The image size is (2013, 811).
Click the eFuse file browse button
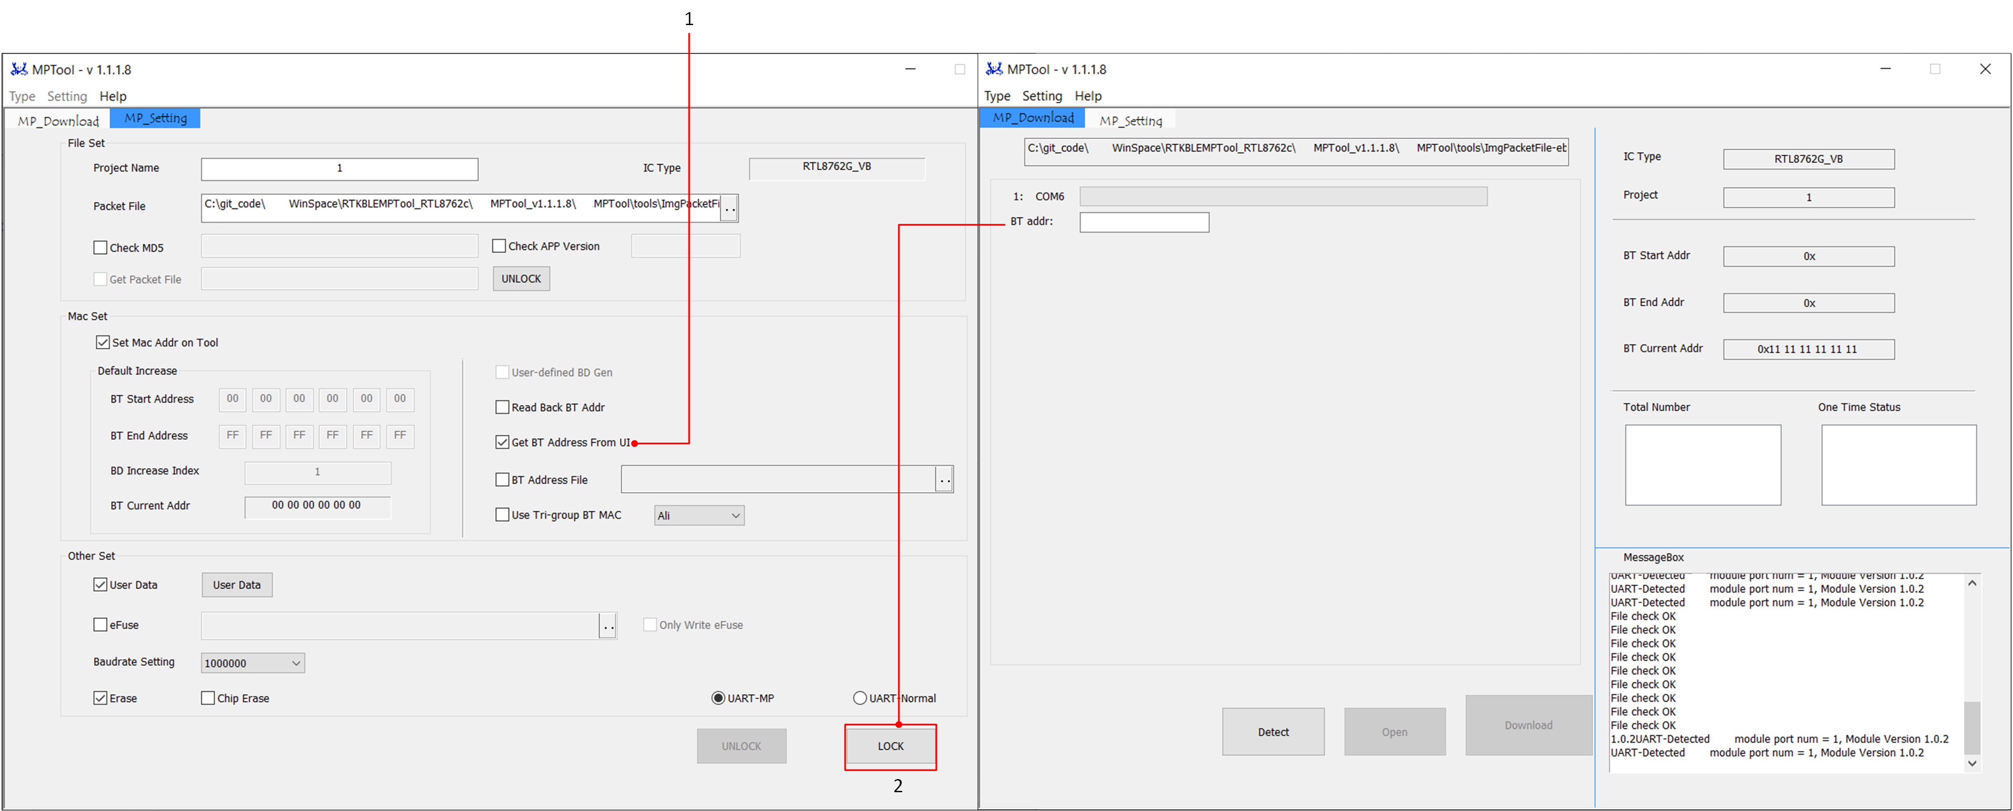click(x=608, y=626)
